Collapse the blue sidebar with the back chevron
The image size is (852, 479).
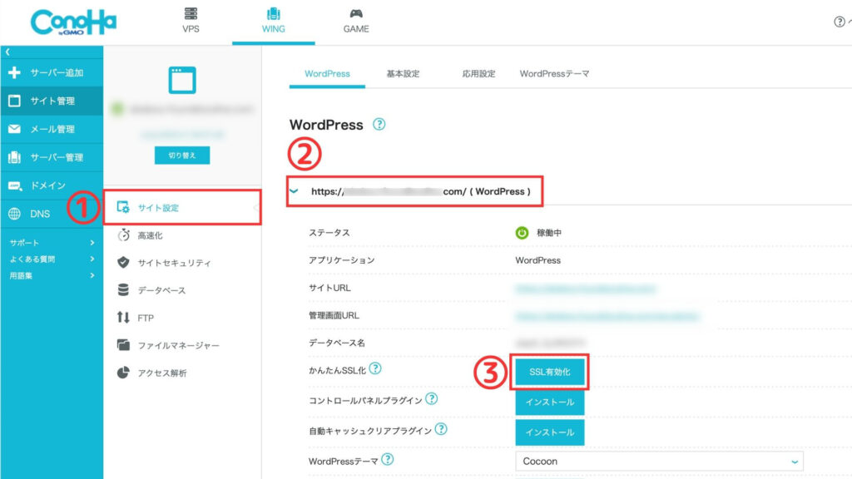tap(7, 52)
